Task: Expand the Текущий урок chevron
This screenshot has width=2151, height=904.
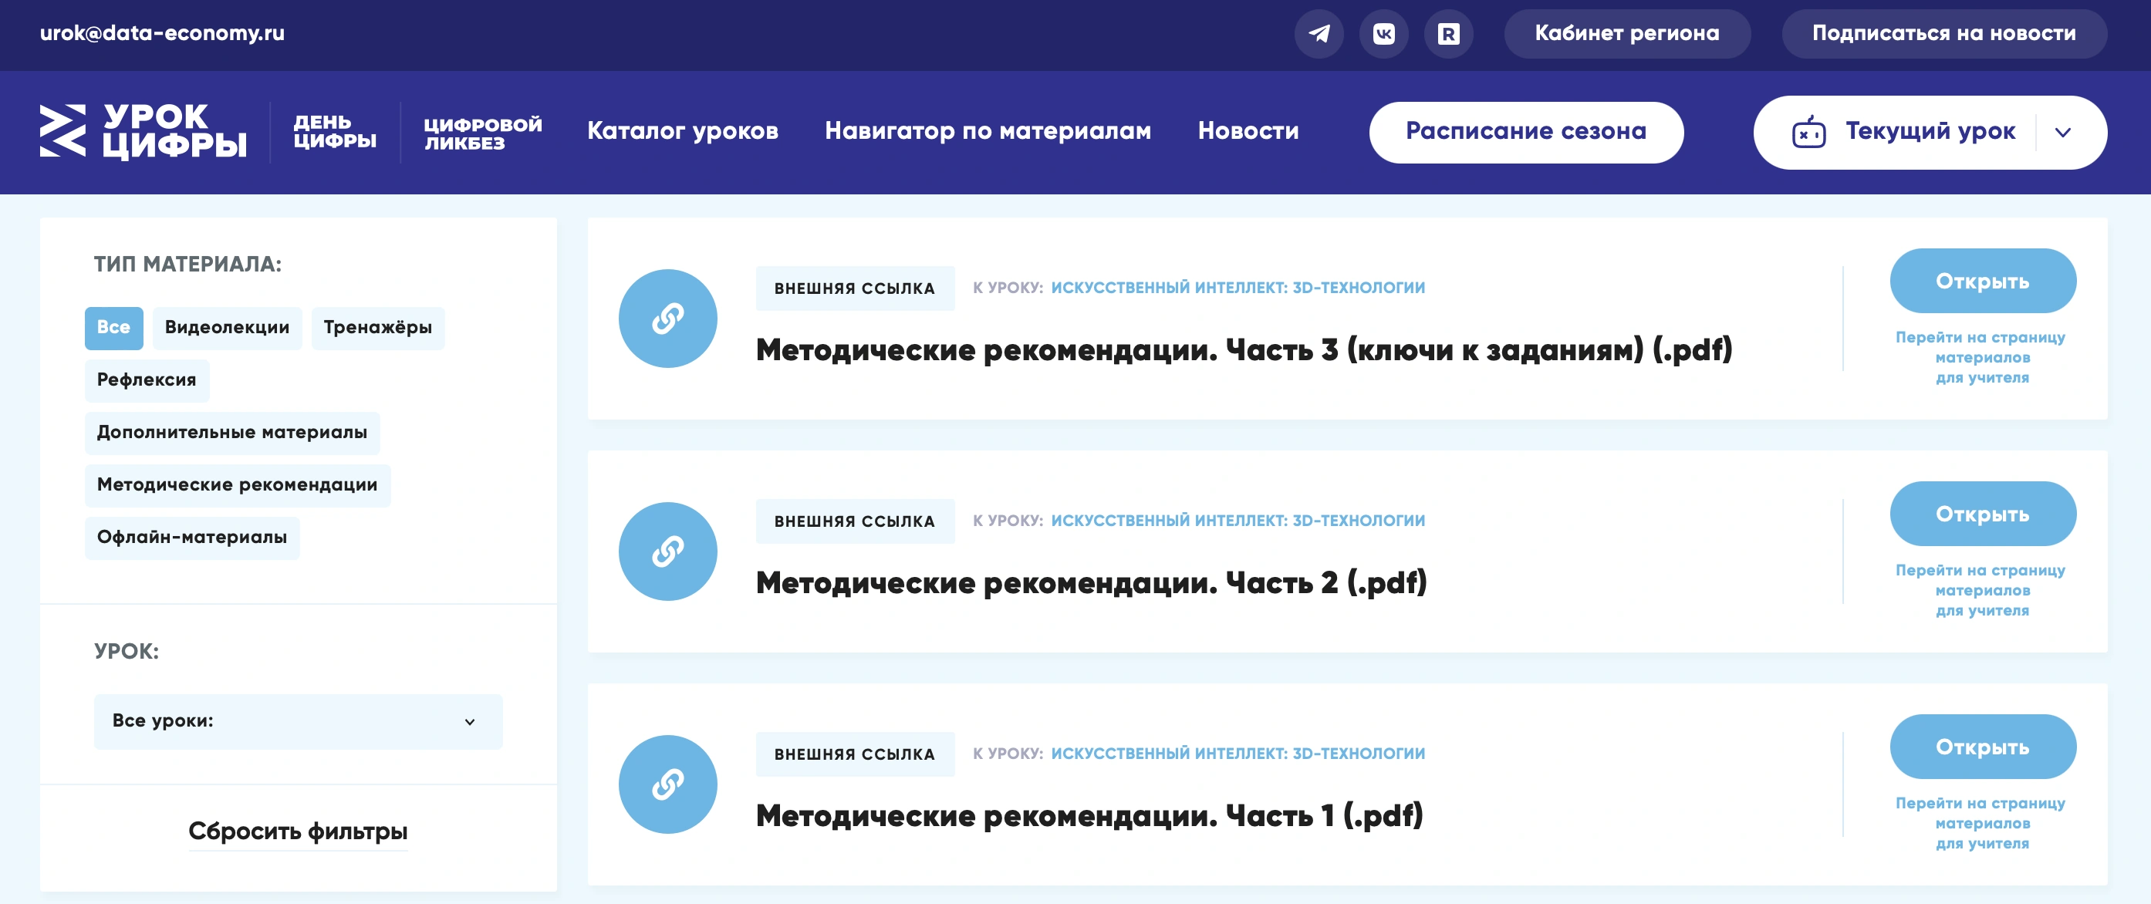Action: pyautogui.click(x=2062, y=132)
